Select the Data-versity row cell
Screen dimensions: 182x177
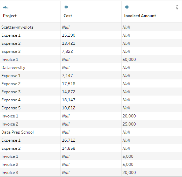point(30,68)
